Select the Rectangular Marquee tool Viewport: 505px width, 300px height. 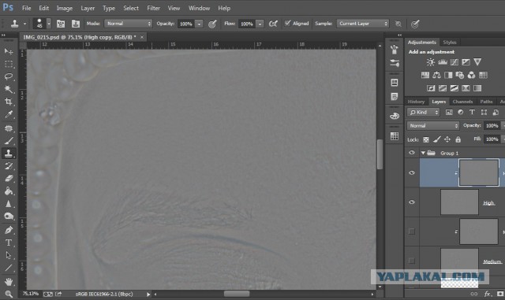[x=9, y=65]
